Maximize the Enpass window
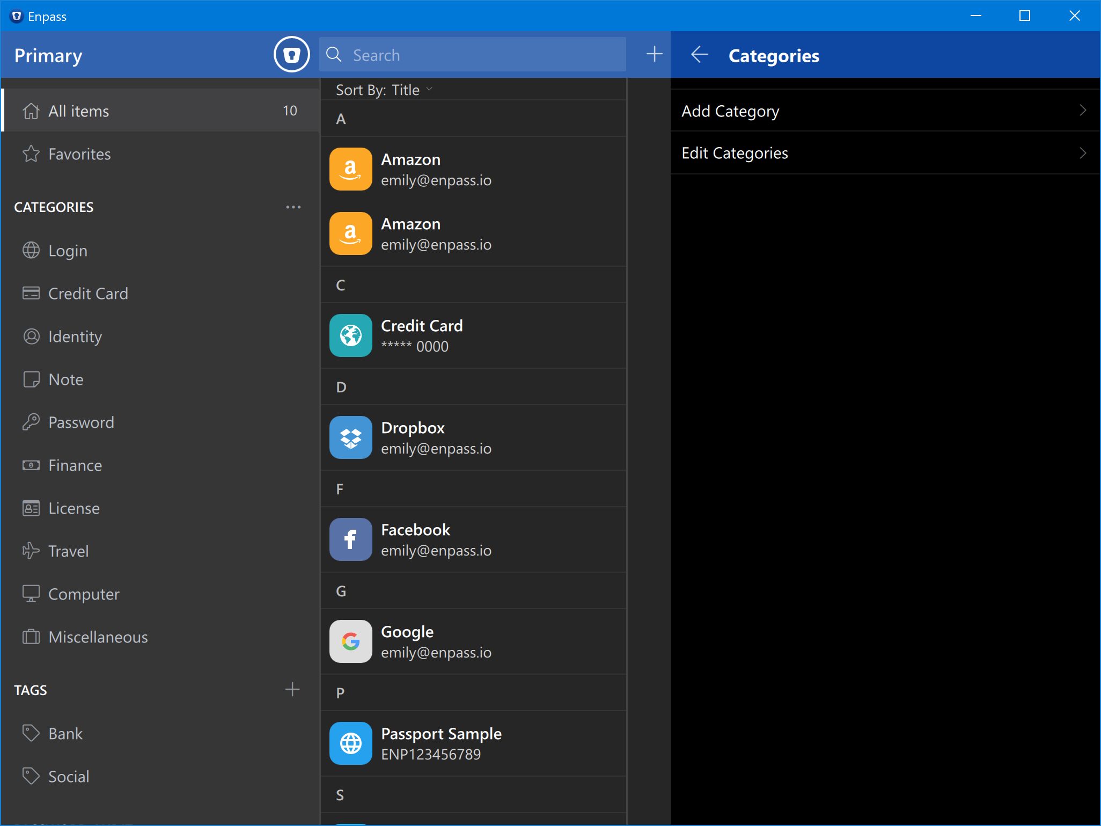 [x=1025, y=16]
